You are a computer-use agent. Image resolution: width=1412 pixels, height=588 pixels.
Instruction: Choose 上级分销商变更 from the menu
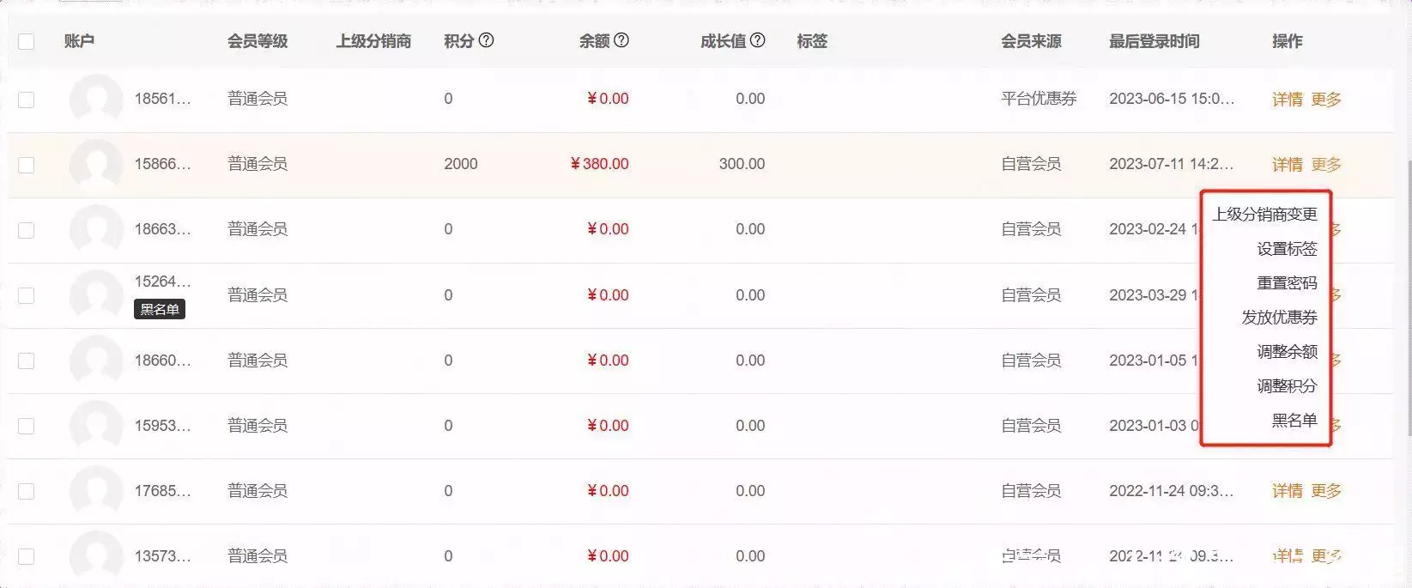coord(1264,215)
